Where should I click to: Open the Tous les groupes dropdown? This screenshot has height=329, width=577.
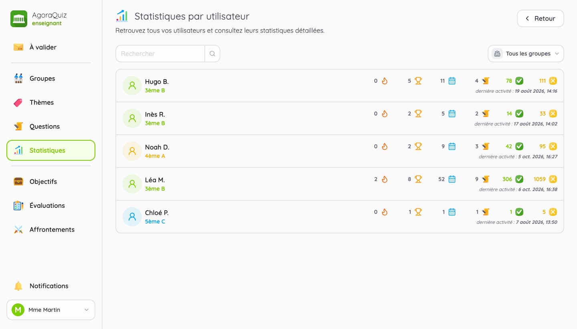526,54
